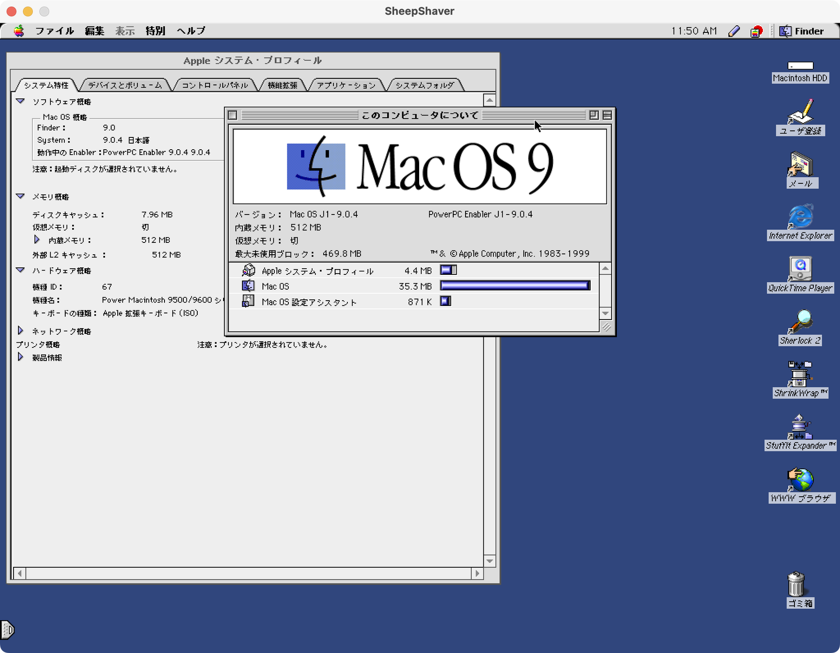
Task: Click the About window scroll up arrow
Action: click(x=605, y=268)
